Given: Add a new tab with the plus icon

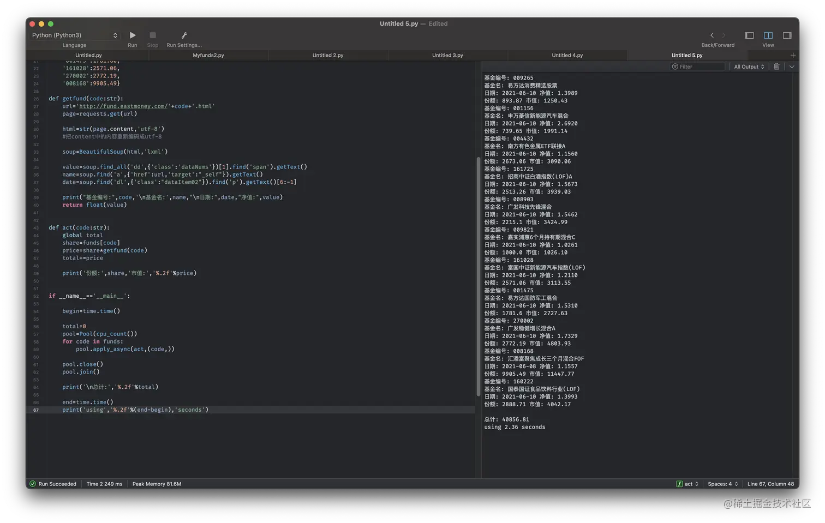Looking at the screenshot, I should 793,55.
